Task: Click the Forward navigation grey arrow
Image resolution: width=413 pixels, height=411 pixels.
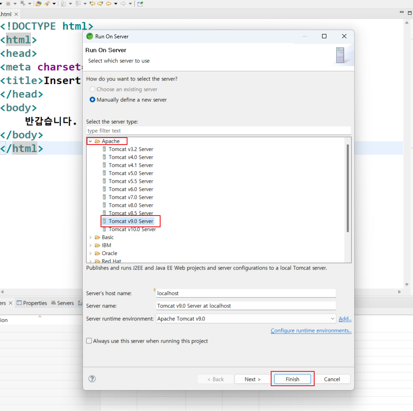Action: point(123,3)
